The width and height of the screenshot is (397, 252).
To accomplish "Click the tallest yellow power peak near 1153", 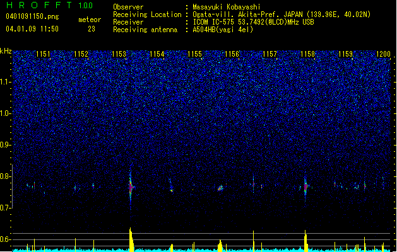I will coord(131,239).
